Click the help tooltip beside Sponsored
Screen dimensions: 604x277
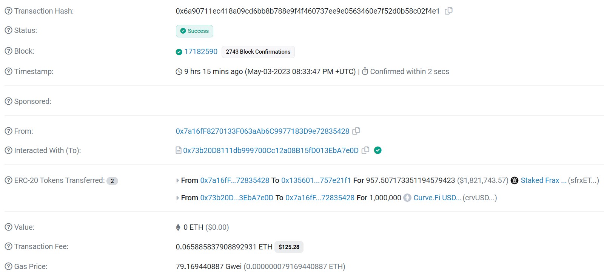[8, 101]
